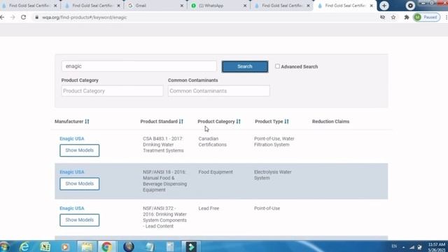Open Chrome's three-dot menu
The height and width of the screenshot is (252, 448).
[x=446, y=17]
